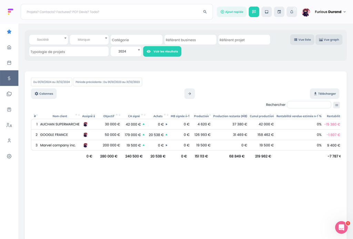Image resolution: width=353 pixels, height=239 pixels.
Task: Click the 126 993 € production value
Action: point(202,135)
